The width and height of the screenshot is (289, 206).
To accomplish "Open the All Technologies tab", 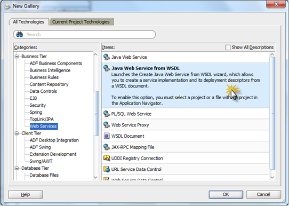I will [29, 22].
